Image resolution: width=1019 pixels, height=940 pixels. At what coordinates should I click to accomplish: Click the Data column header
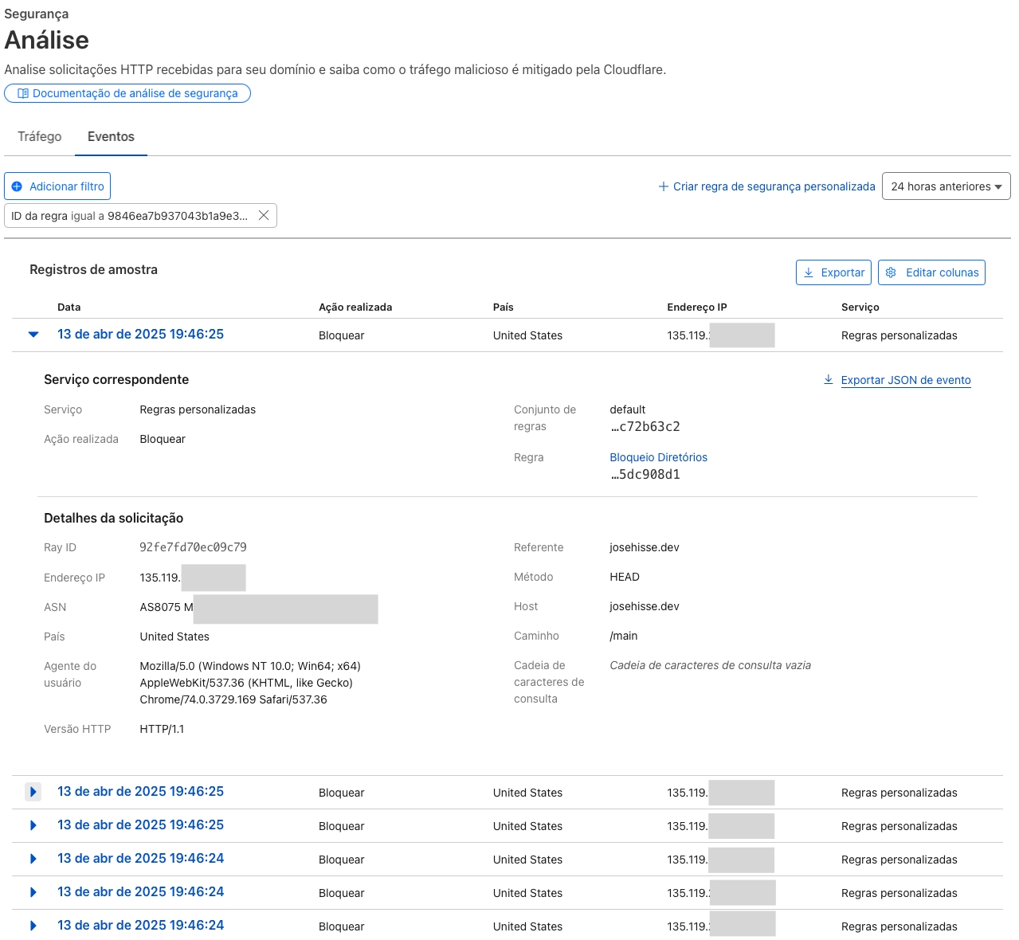click(69, 307)
